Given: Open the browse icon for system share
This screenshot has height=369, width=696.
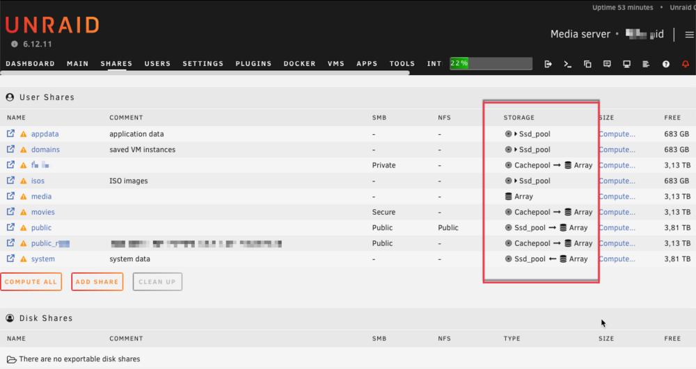Looking at the screenshot, I should pyautogui.click(x=10, y=259).
